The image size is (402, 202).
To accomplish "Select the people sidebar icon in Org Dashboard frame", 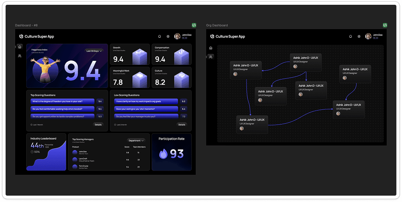I will tap(211, 57).
